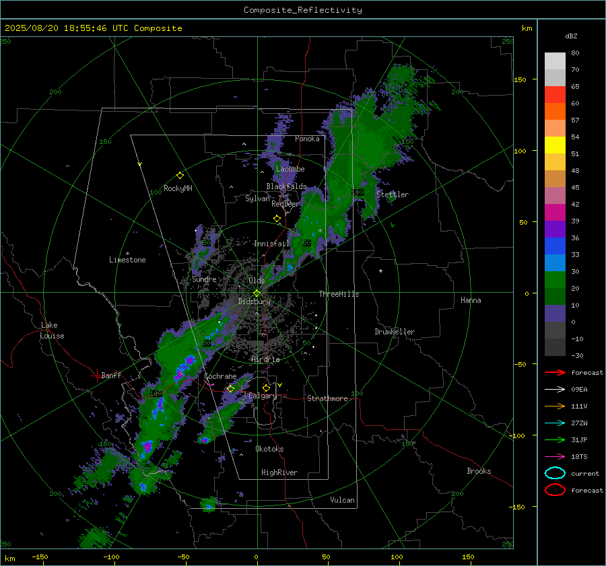The height and width of the screenshot is (566, 606).
Task: Click the Strathmore map label
Action: 327,398
